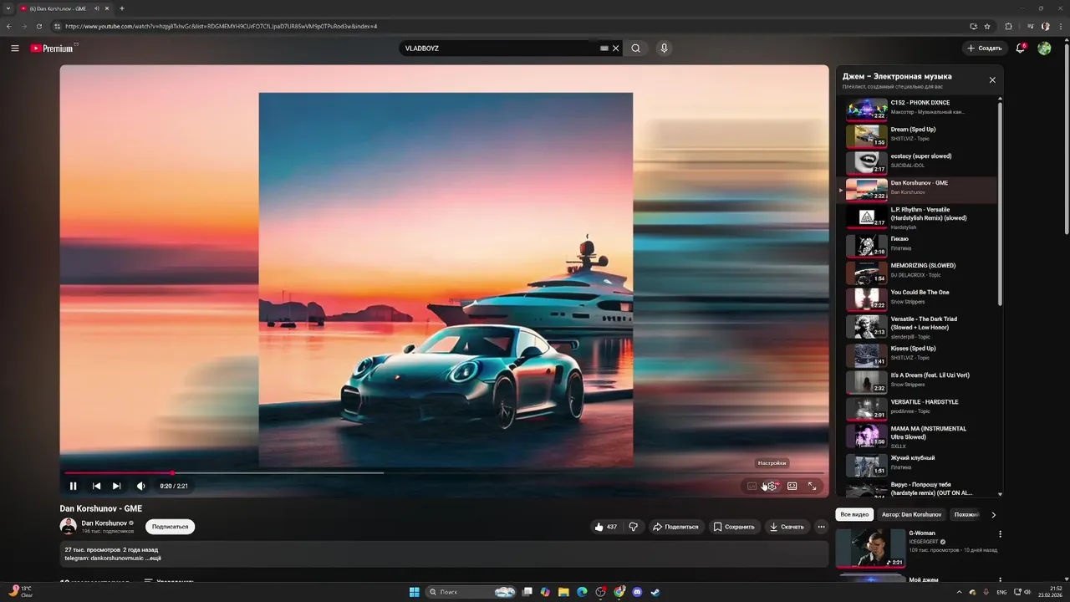
Task: Reload the page in browser
Action: 39,26
